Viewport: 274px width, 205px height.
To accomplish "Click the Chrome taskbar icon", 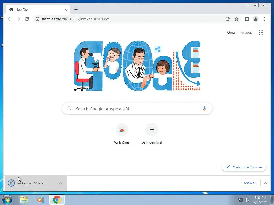I will click(x=57, y=200).
